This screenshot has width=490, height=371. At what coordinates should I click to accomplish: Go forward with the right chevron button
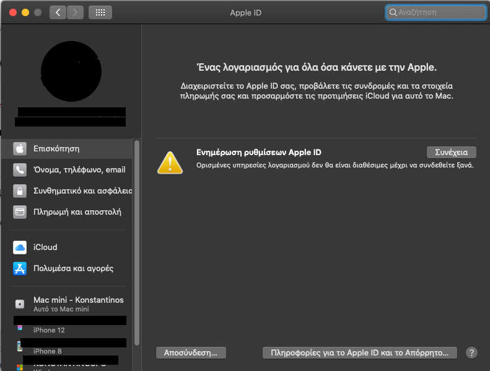pos(75,12)
